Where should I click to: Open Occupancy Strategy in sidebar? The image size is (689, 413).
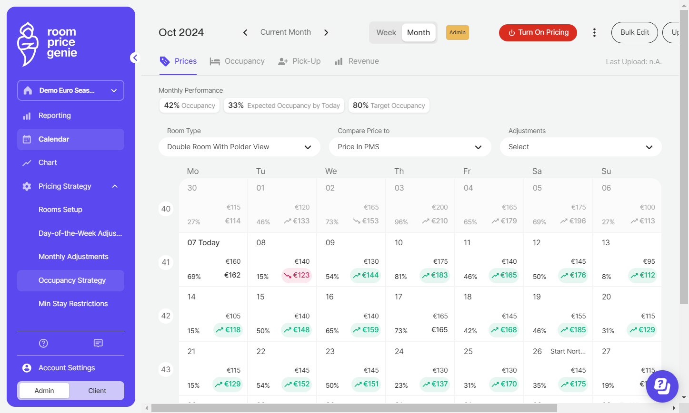click(x=70, y=280)
